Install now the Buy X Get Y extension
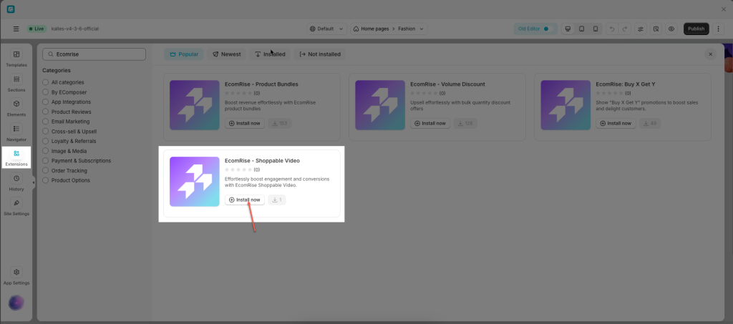Screen dimensions: 733x324 [616, 123]
